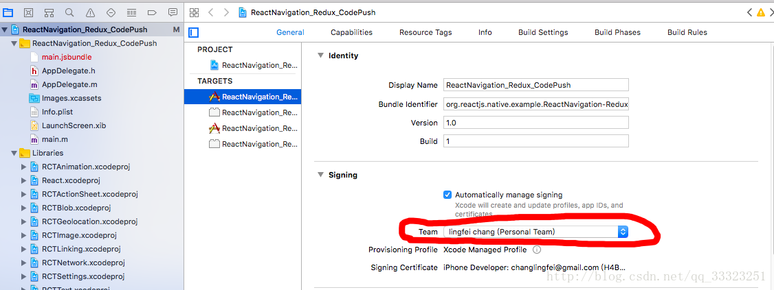Toggle the project and targets list sidebar

[x=194, y=32]
